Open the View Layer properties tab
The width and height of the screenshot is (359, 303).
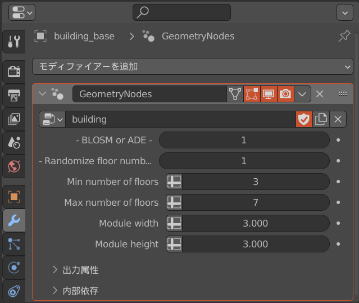(14, 119)
